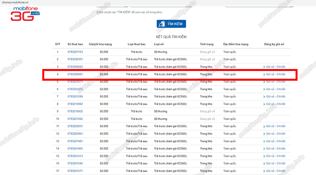Click Giữ số - Chi tiết for row 3
Image resolution: width=316 pixels, height=175 pixels.
[274, 67]
